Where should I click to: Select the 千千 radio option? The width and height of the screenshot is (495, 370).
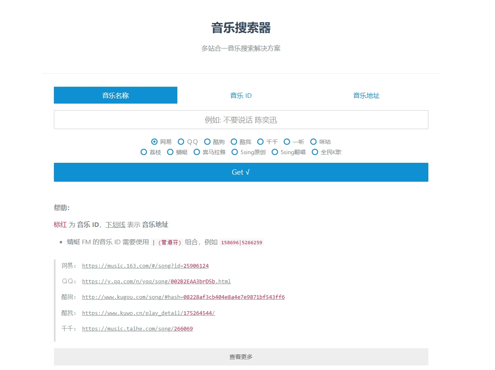click(x=260, y=141)
